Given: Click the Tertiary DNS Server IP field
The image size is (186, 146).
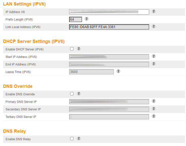Looking at the screenshot, I should [109, 117].
